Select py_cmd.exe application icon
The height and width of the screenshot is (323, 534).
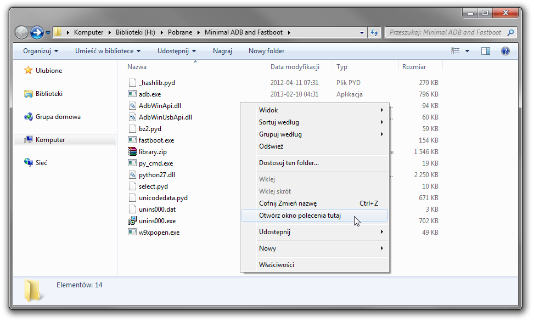click(132, 163)
